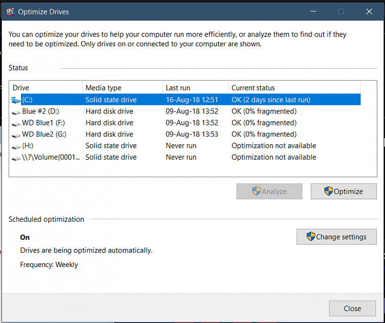Screen dimensions: 385x323
Task: Click the Optimize Drives title bar icon
Action: pos(10,11)
